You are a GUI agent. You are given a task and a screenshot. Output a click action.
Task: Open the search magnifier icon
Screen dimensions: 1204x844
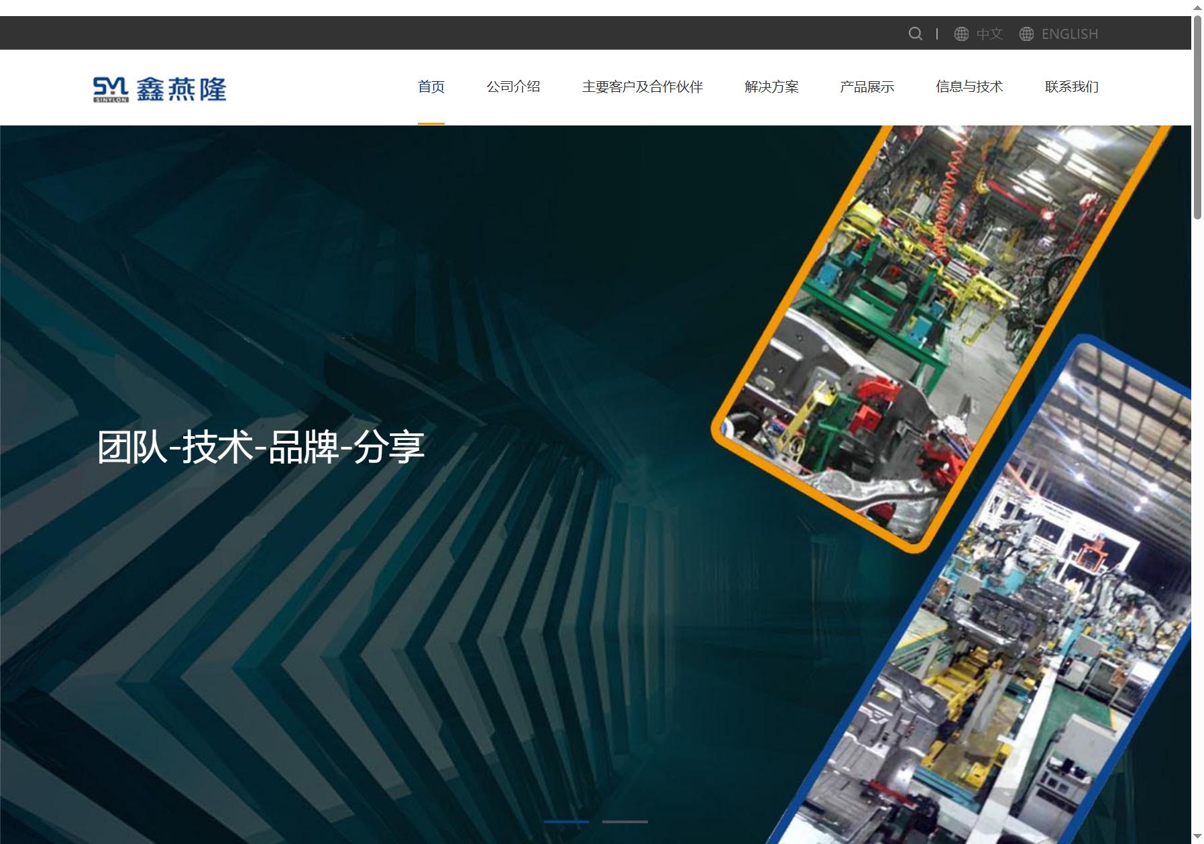coord(915,34)
